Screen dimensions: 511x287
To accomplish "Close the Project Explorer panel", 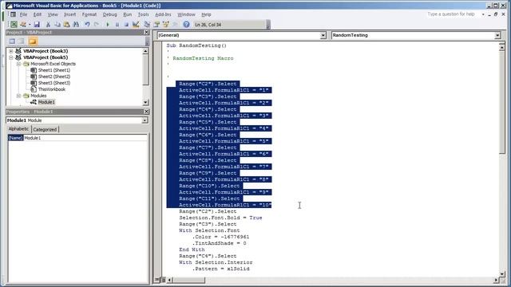I will (146, 32).
